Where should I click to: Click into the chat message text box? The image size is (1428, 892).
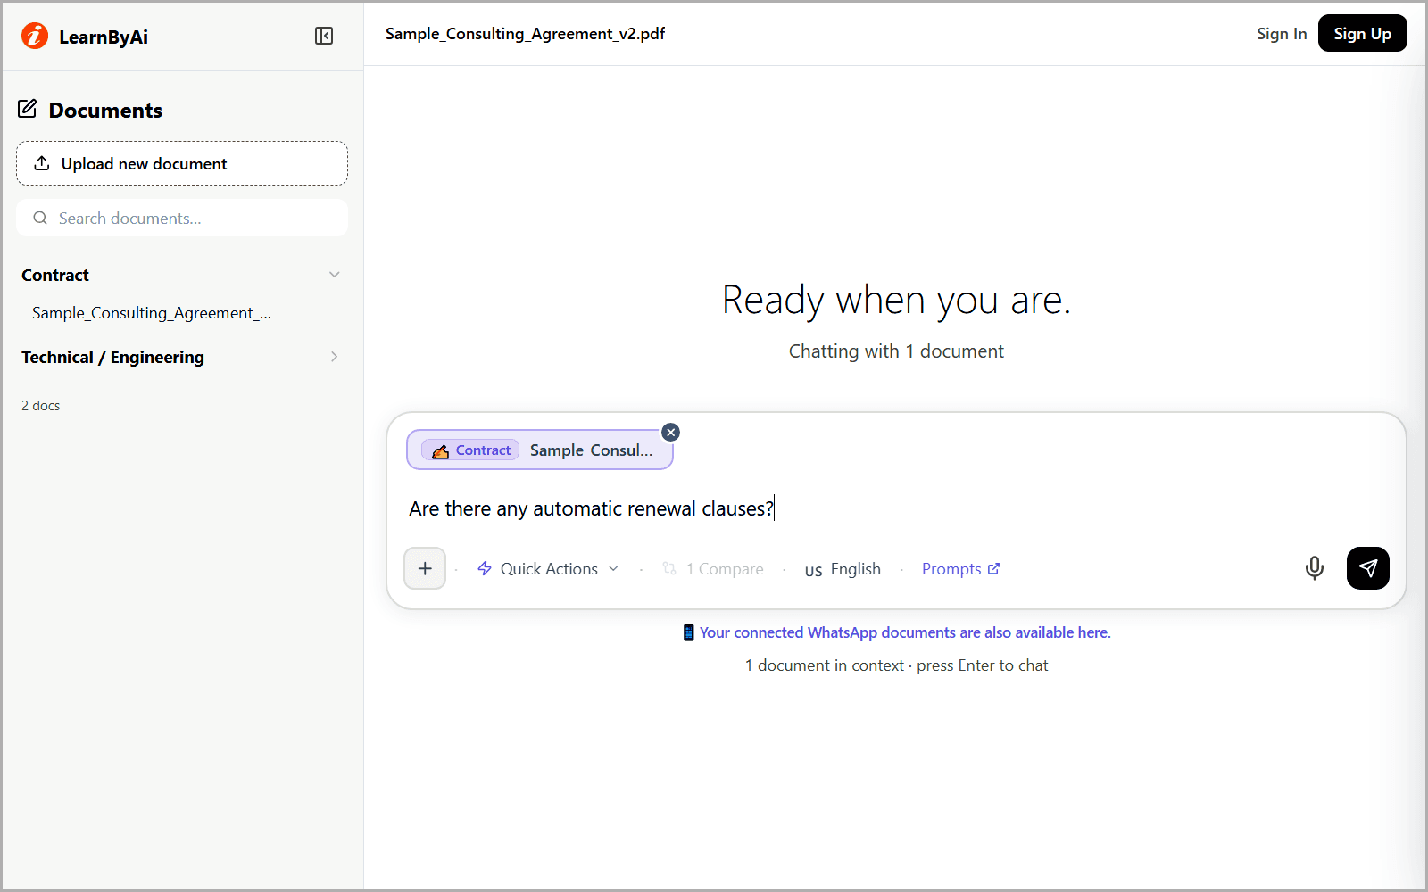coord(896,508)
